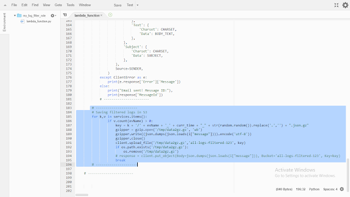The height and width of the screenshot is (197, 350).
Task: Open the View menu
Action: [x=46, y=5]
